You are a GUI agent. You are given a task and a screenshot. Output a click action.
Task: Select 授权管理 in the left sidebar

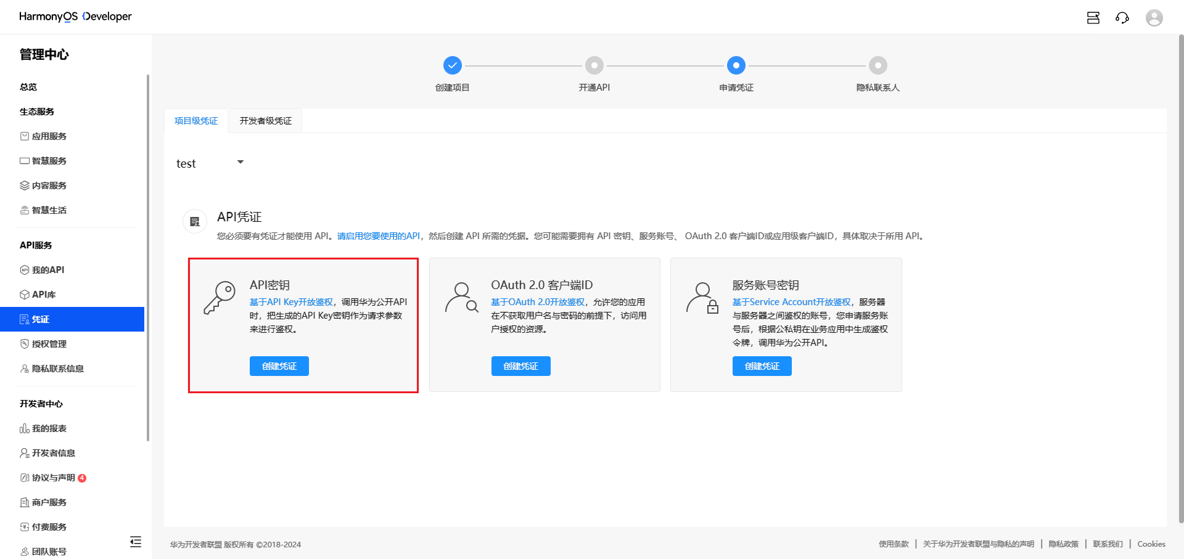49,343
